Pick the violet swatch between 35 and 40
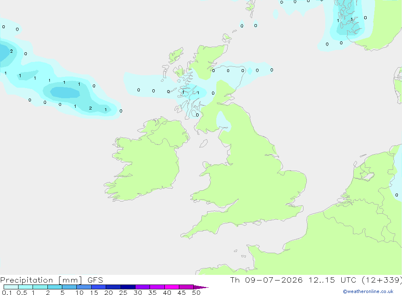 [157, 287]
